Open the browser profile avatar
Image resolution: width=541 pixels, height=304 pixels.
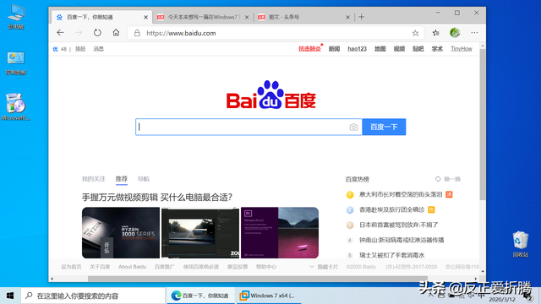coord(455,33)
